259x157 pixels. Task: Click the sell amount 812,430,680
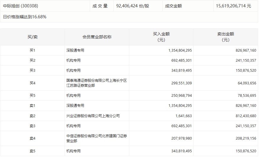(246, 116)
